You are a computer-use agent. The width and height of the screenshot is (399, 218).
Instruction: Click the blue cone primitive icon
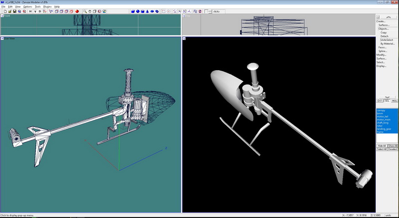147,11
